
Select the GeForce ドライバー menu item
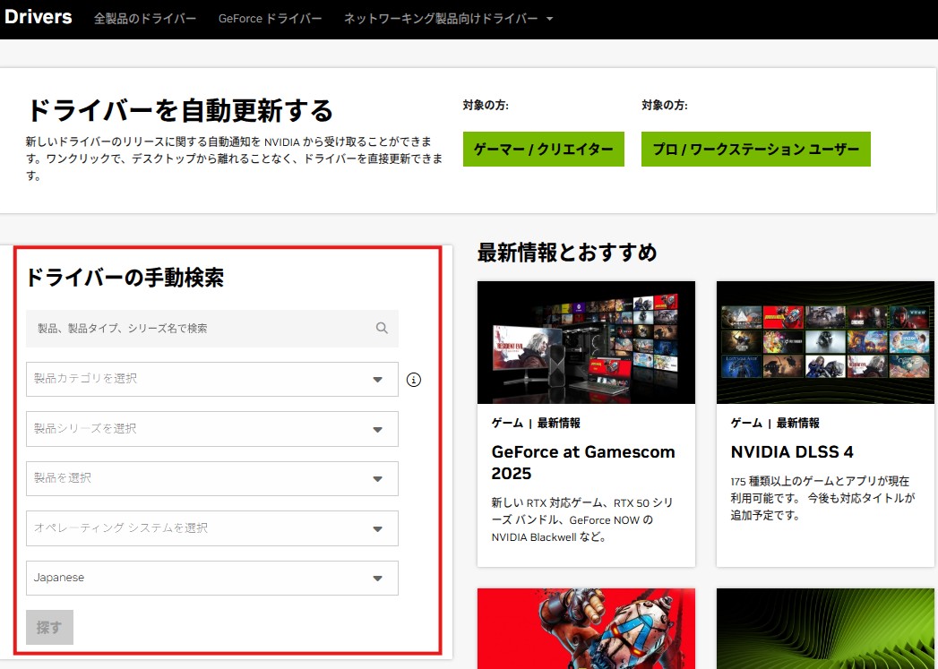click(270, 19)
